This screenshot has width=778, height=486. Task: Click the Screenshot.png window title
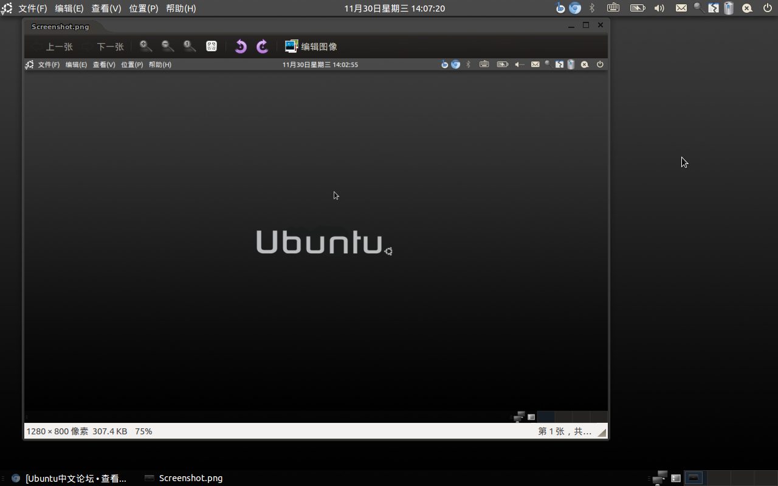pos(60,27)
